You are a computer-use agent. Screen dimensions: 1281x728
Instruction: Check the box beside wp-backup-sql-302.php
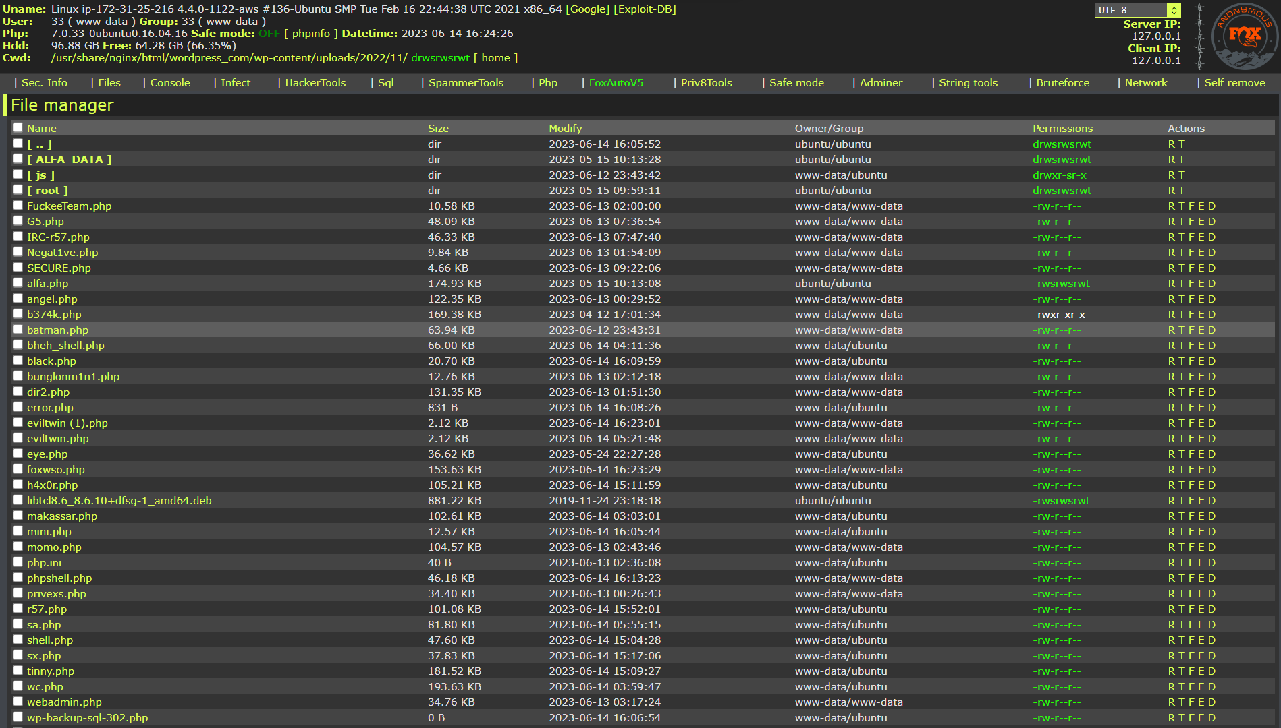point(18,717)
